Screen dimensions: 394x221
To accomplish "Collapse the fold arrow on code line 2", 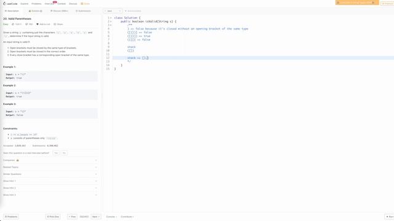I will coord(111,21).
